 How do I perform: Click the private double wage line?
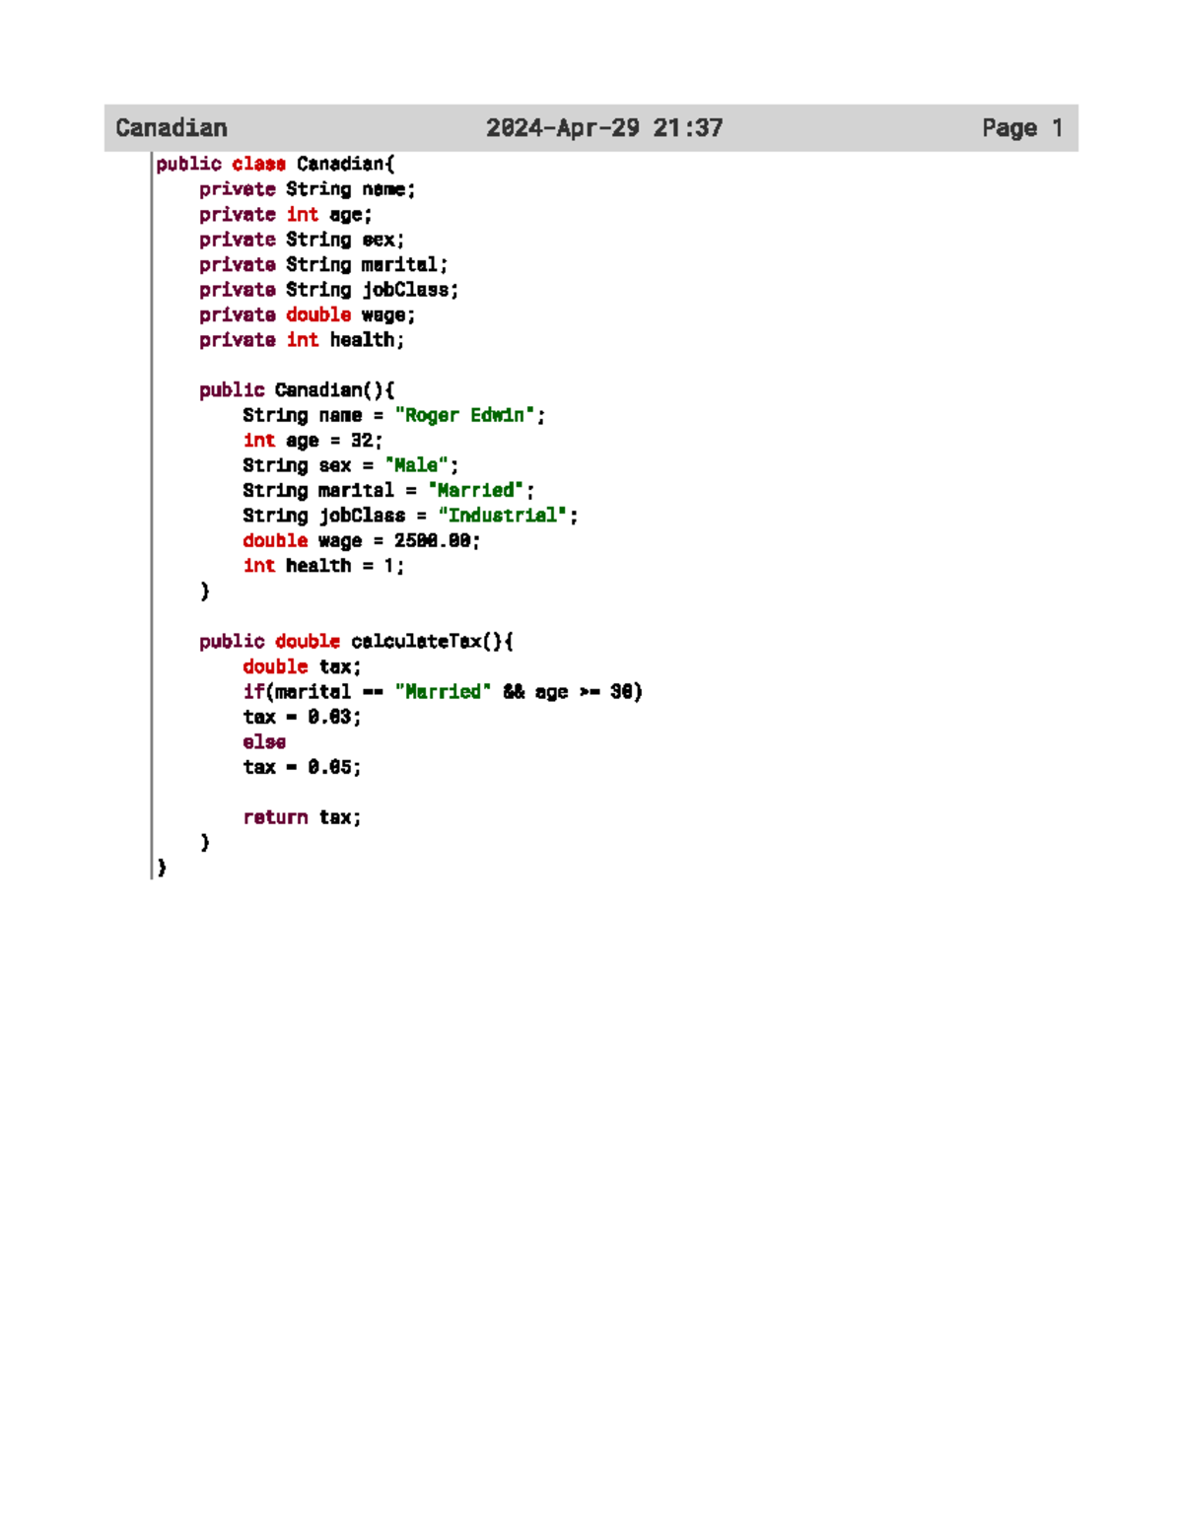pyautogui.click(x=307, y=314)
